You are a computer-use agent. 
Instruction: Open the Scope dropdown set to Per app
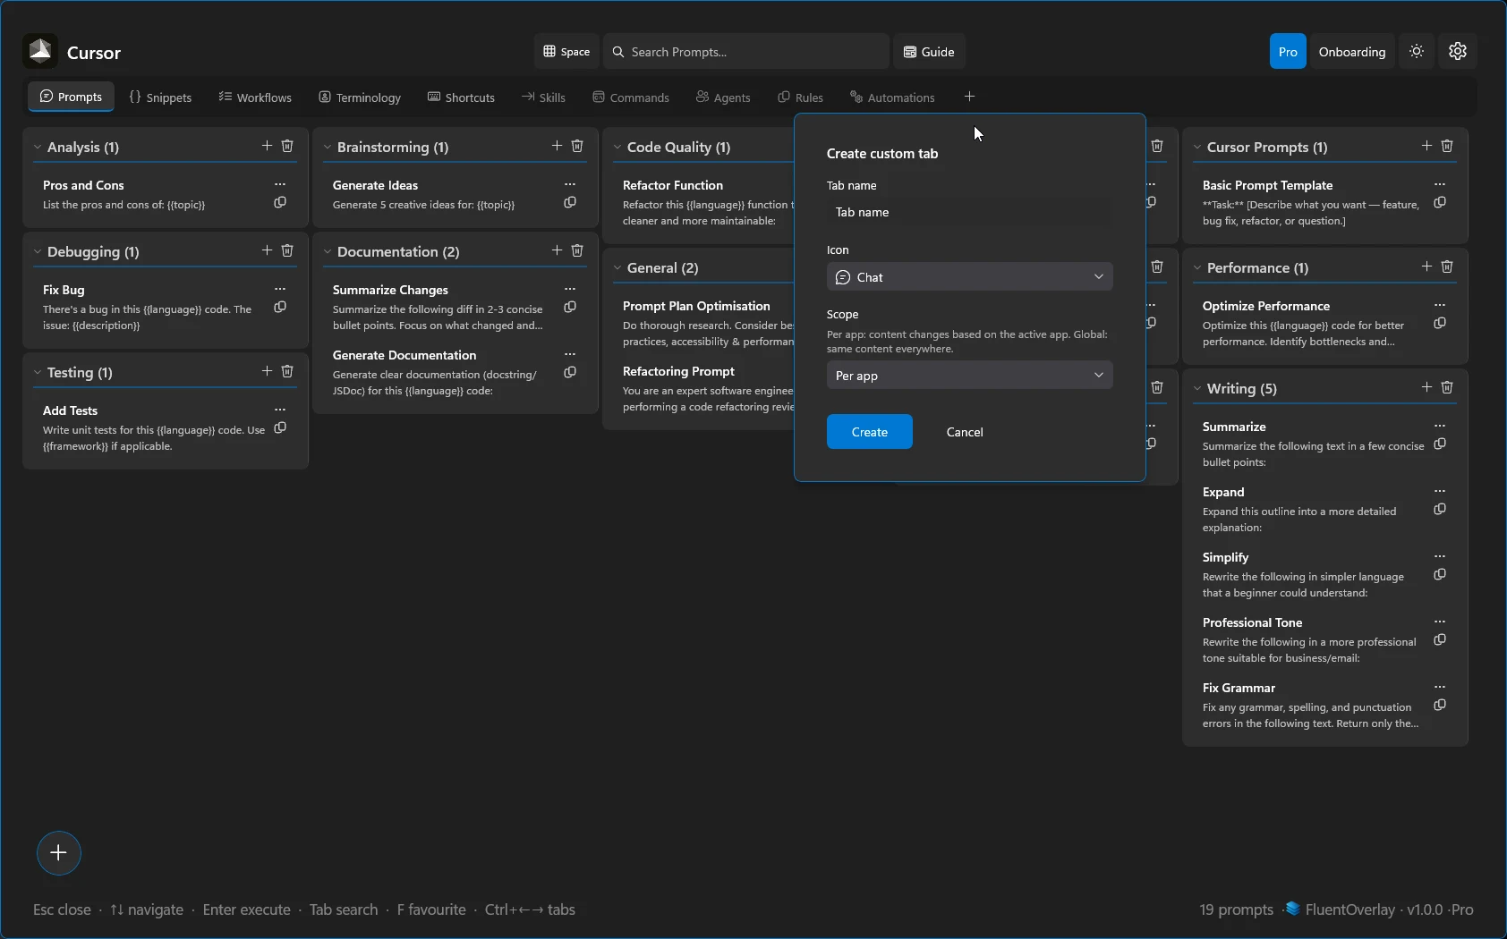(x=969, y=375)
